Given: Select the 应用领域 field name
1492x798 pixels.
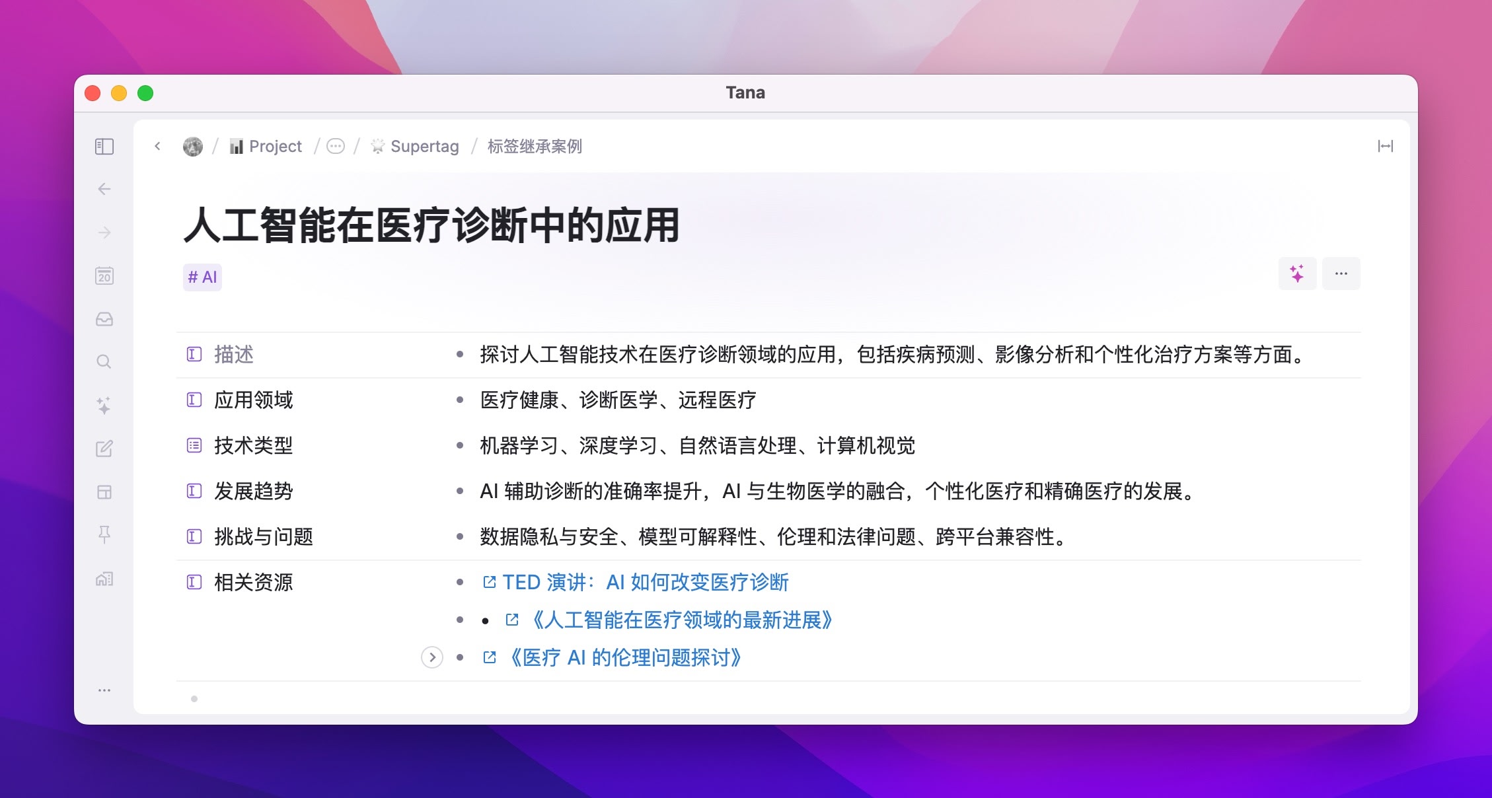Looking at the screenshot, I should coord(254,400).
